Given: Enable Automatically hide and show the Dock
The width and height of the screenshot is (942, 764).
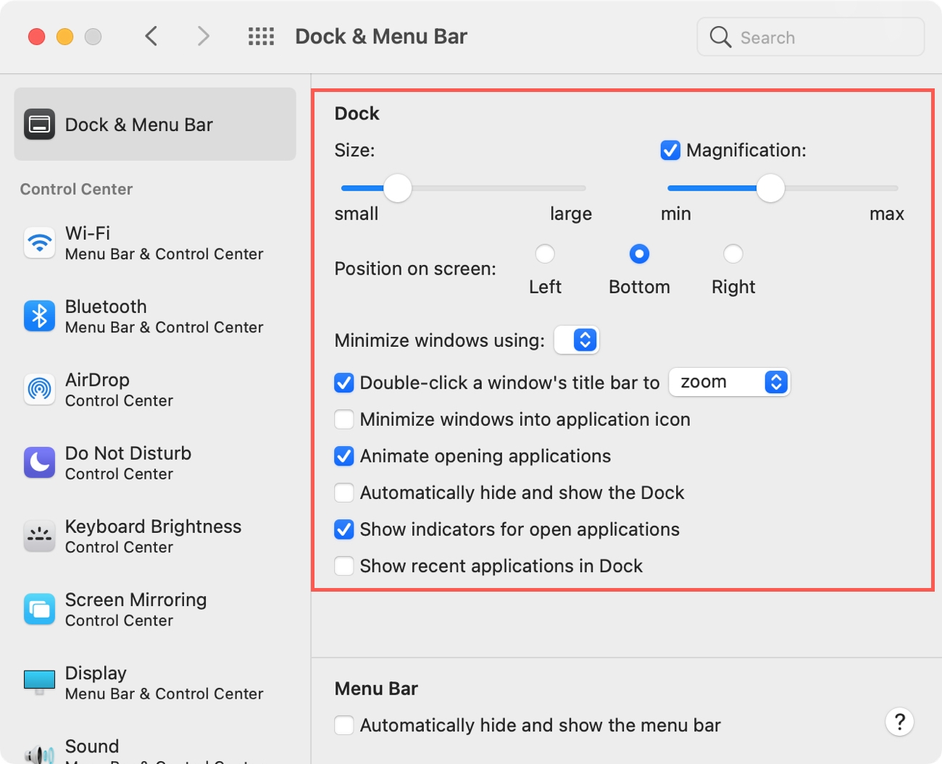Looking at the screenshot, I should (x=344, y=493).
